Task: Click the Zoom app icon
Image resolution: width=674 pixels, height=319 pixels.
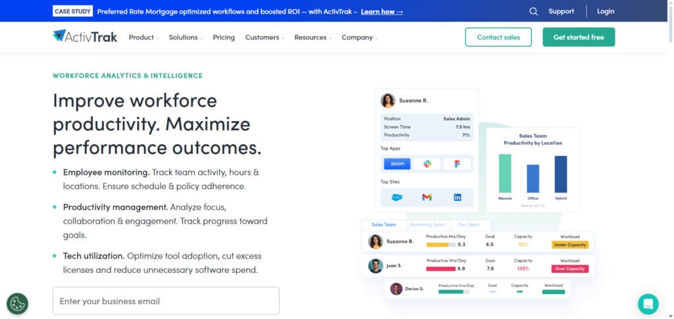Action: click(397, 164)
